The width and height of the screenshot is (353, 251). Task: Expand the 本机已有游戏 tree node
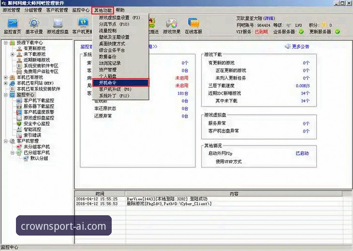click(6, 77)
